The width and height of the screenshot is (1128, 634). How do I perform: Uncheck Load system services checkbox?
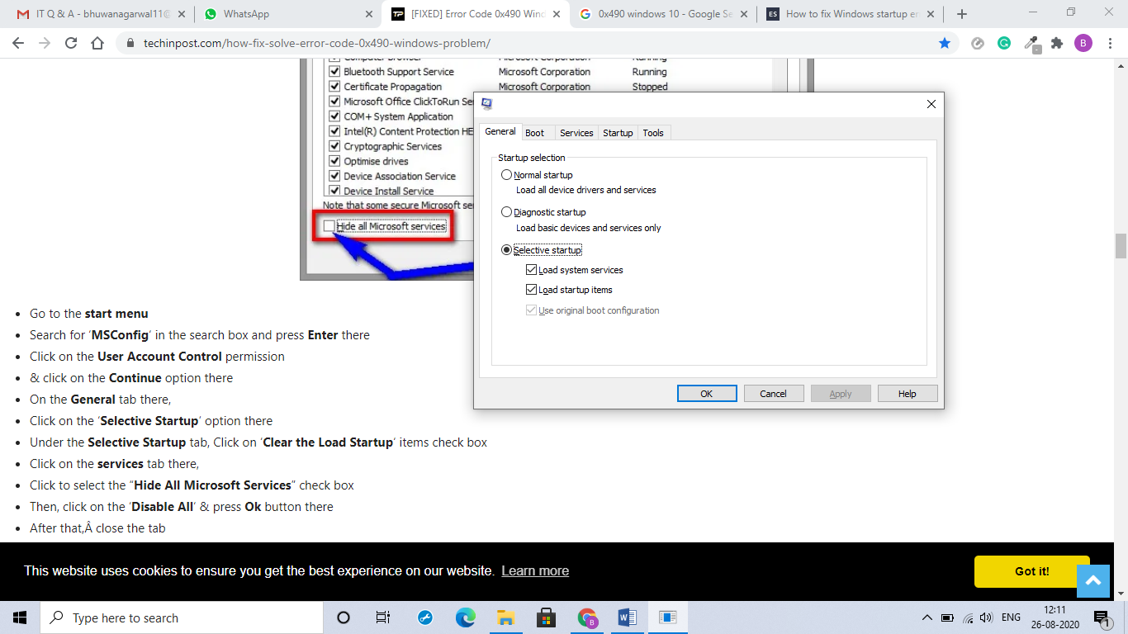[x=532, y=270]
